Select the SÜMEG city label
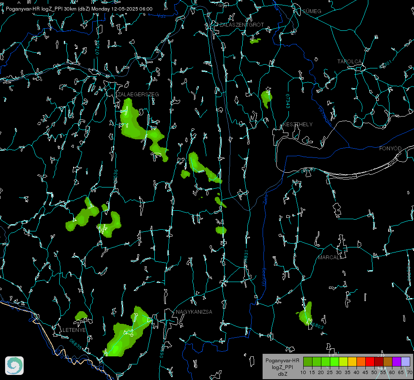The image size is (414, 380). 312,11
